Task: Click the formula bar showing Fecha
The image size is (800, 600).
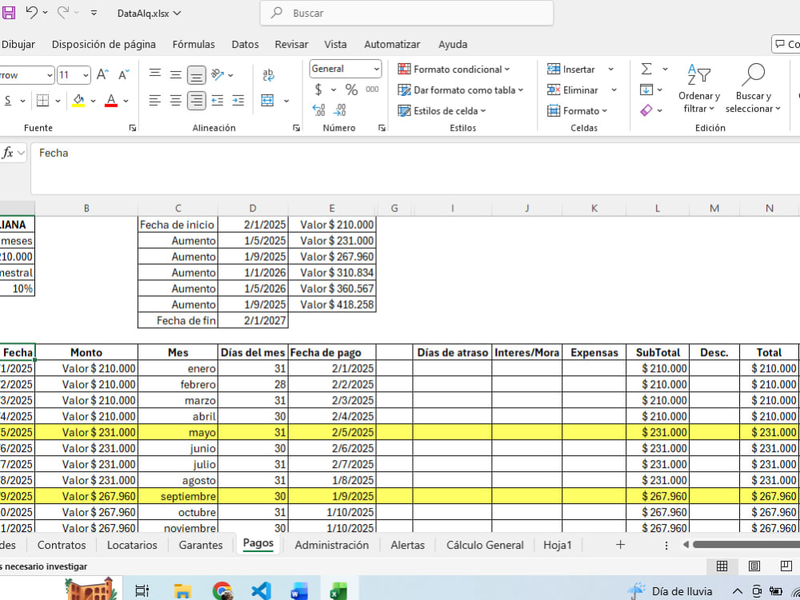Action: pos(414,169)
